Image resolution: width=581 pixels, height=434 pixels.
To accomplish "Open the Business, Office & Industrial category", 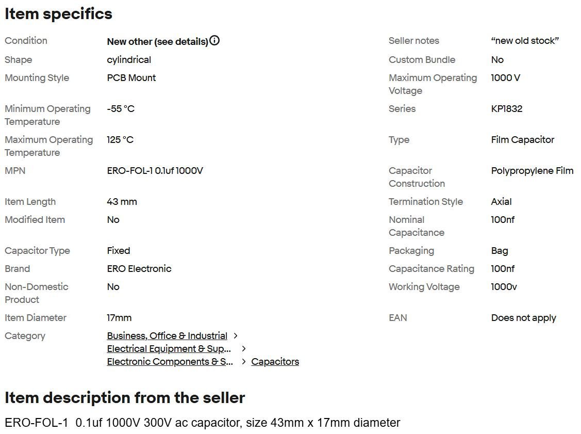I will pos(167,336).
